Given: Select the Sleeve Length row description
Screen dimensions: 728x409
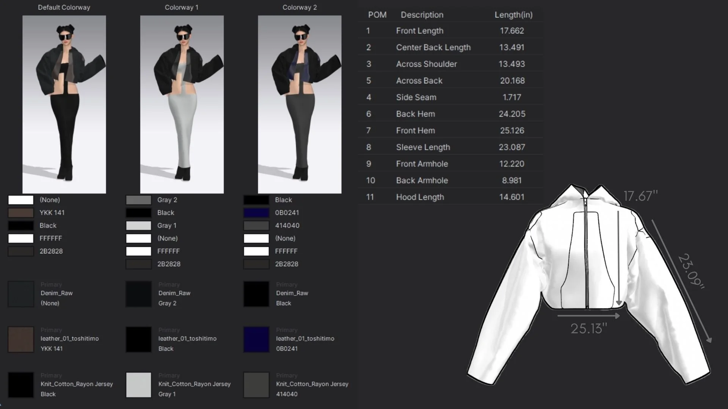Looking at the screenshot, I should [423, 147].
